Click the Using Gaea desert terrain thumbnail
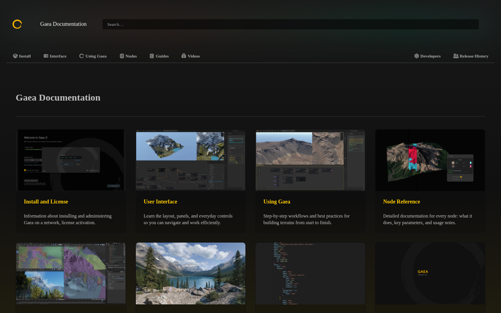501x313 pixels. [310, 160]
